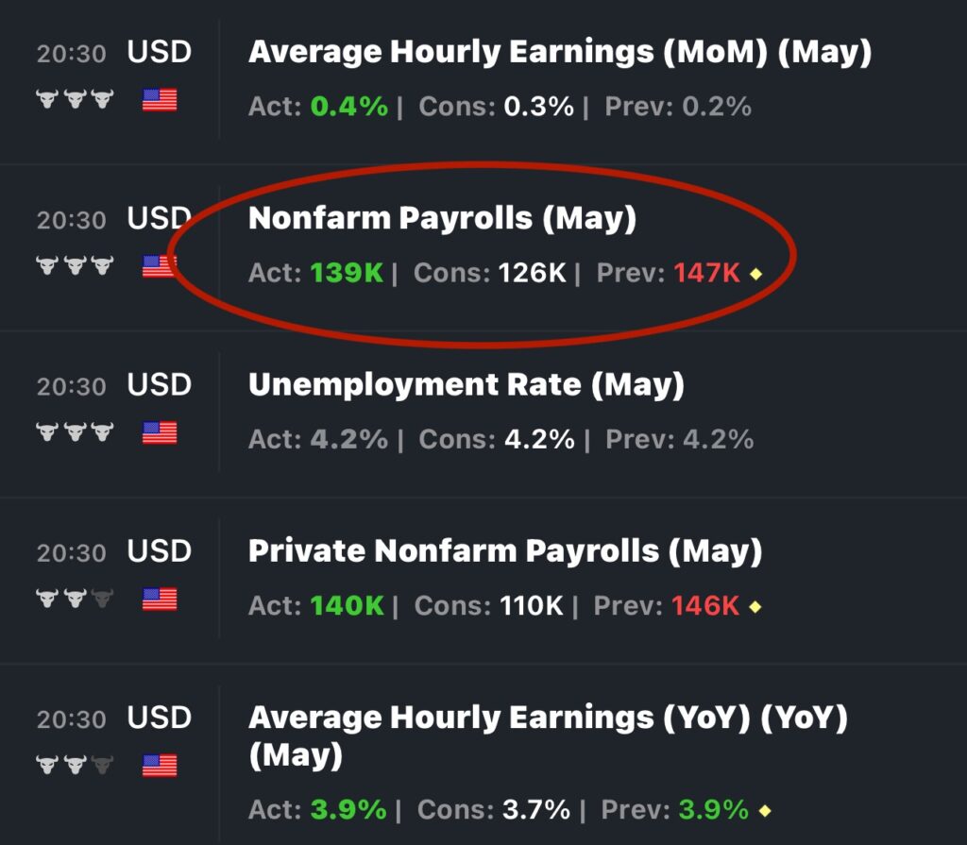This screenshot has width=967, height=845.
Task: Click the actual value 139K
Action: click(x=347, y=273)
